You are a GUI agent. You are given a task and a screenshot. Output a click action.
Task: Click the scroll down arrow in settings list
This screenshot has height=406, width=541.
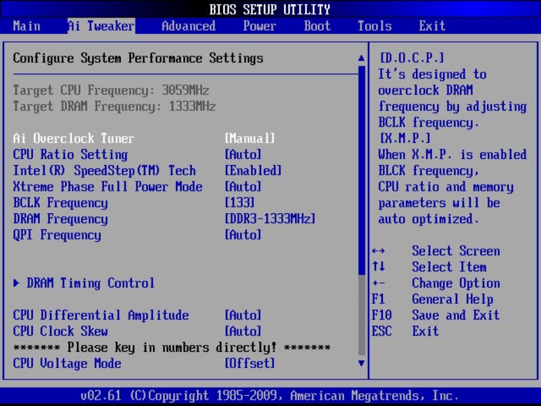(361, 363)
